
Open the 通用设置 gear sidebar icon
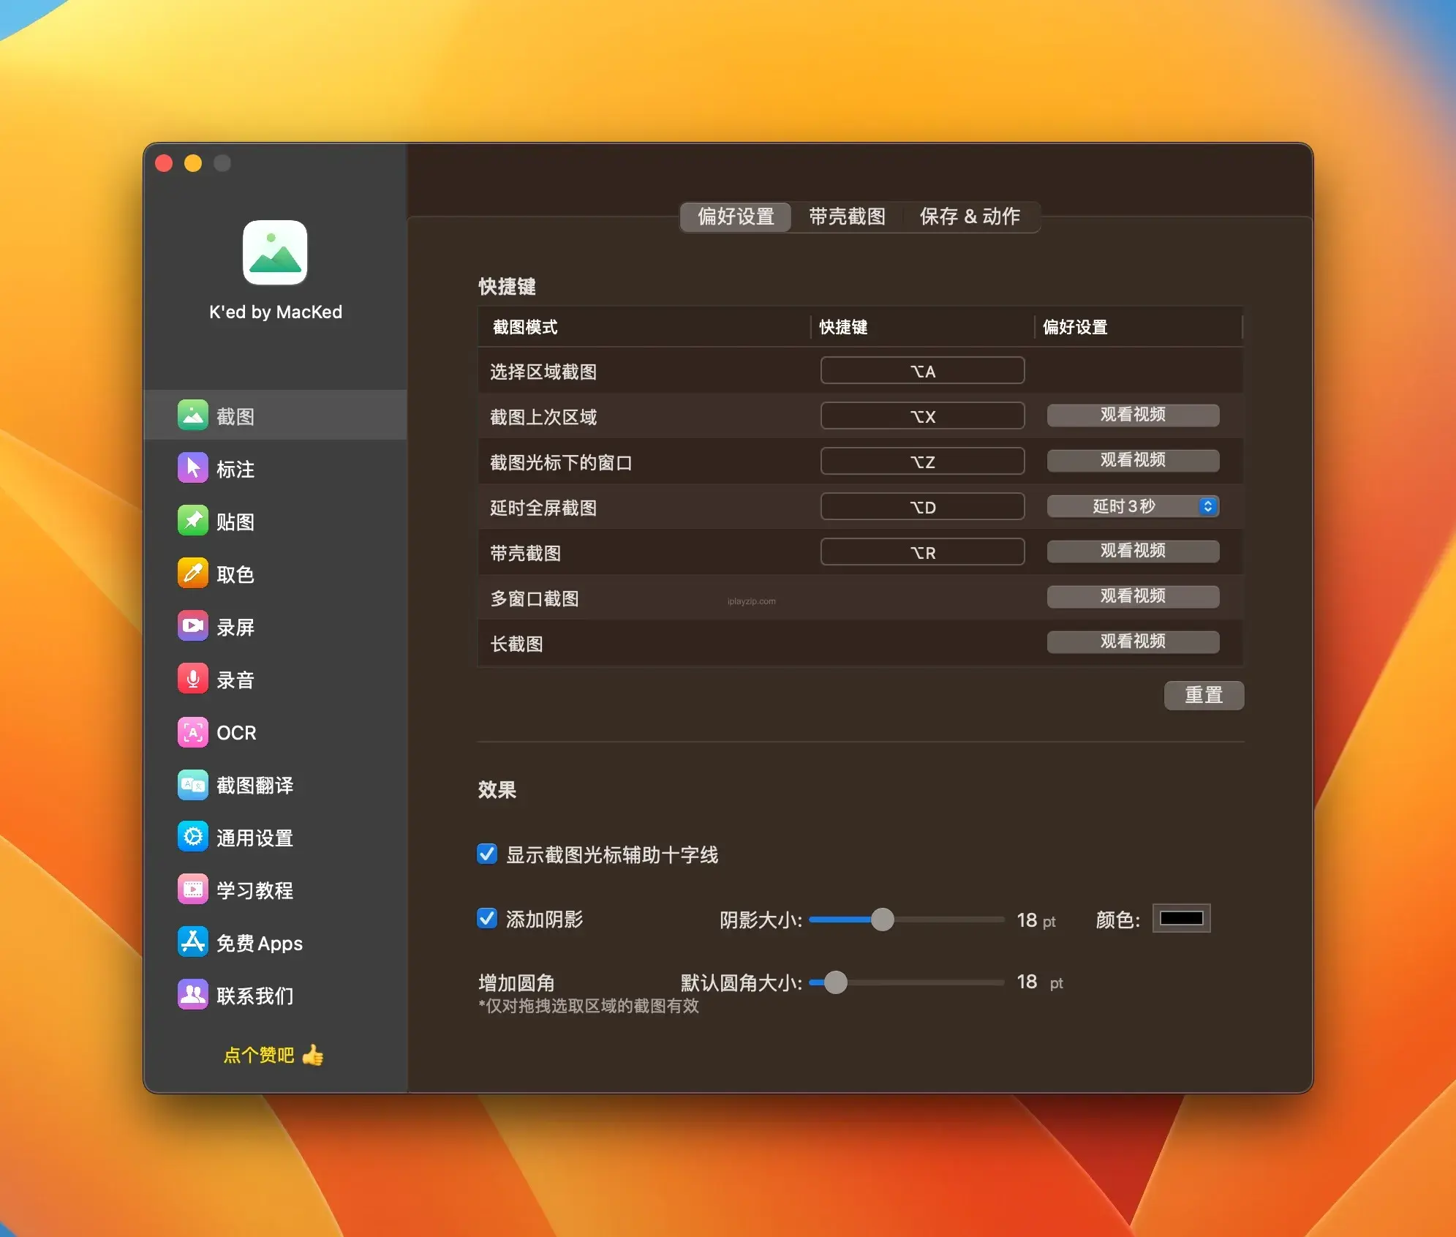click(x=193, y=837)
